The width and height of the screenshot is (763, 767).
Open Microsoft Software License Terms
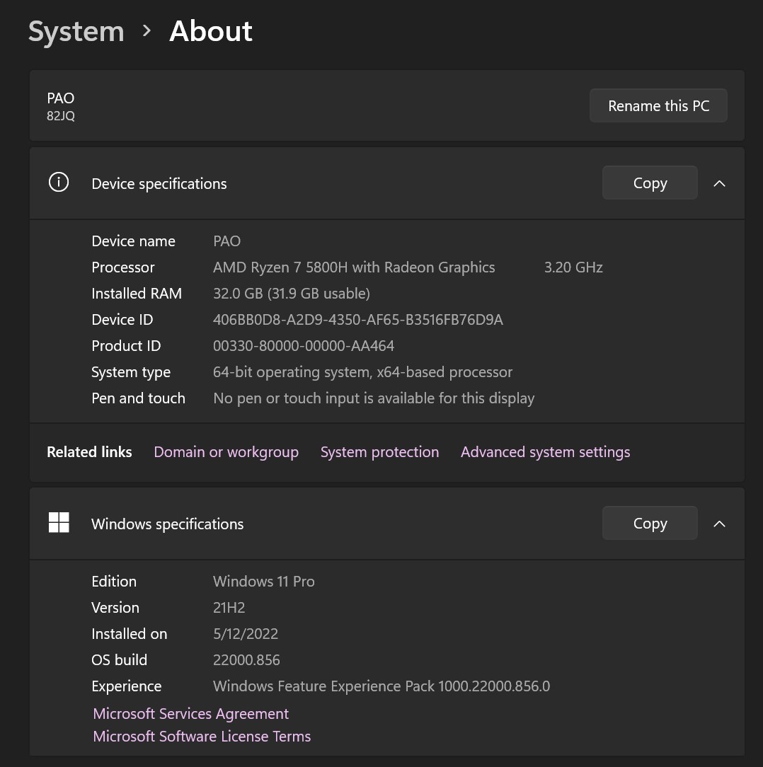(202, 736)
